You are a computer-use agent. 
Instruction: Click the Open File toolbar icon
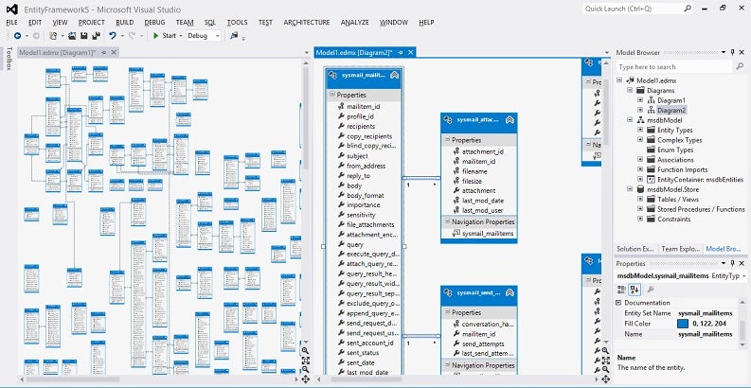click(x=72, y=36)
